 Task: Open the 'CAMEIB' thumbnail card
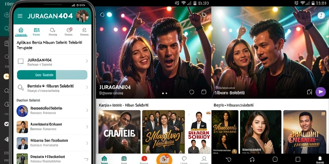120,132
